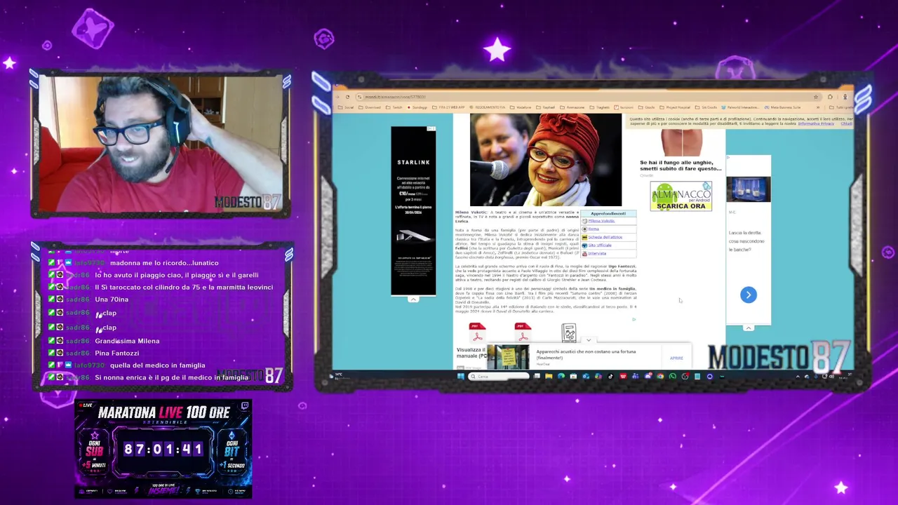
Task: Open the Social bookmarks folder
Action: click(346, 107)
